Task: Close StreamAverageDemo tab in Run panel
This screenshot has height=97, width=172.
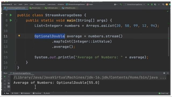Action: point(32,73)
